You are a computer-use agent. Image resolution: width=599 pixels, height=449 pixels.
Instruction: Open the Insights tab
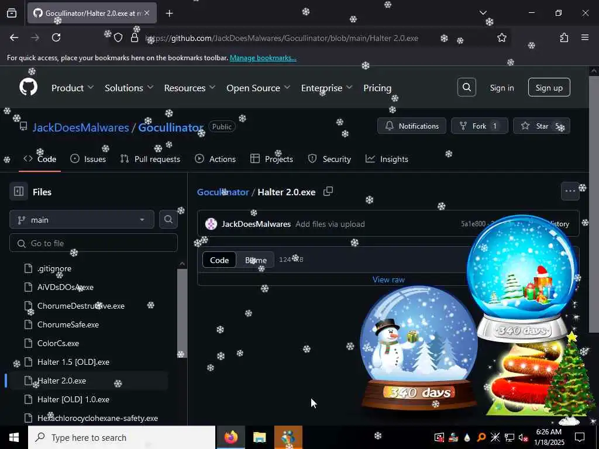pos(387,159)
